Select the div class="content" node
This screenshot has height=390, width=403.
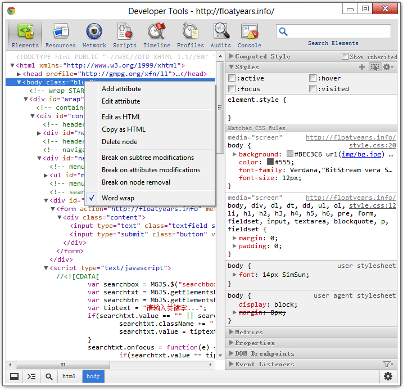point(104,217)
